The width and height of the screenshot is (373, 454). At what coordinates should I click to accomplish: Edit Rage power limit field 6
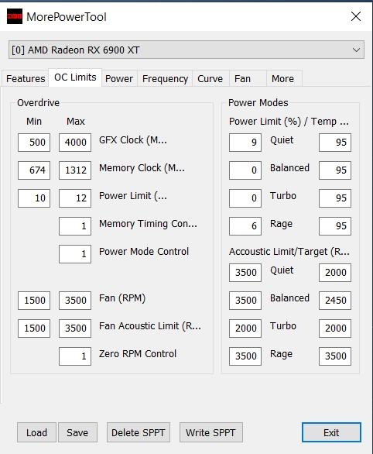pos(245,226)
